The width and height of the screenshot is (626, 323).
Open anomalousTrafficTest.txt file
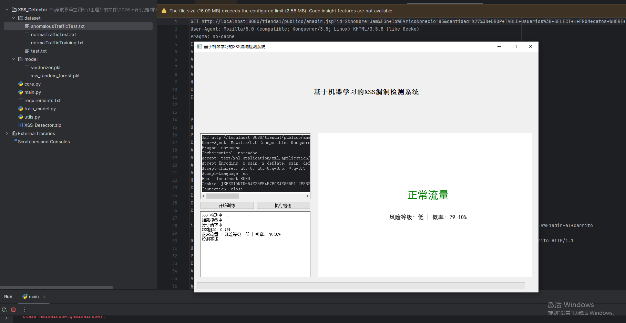(x=58, y=26)
